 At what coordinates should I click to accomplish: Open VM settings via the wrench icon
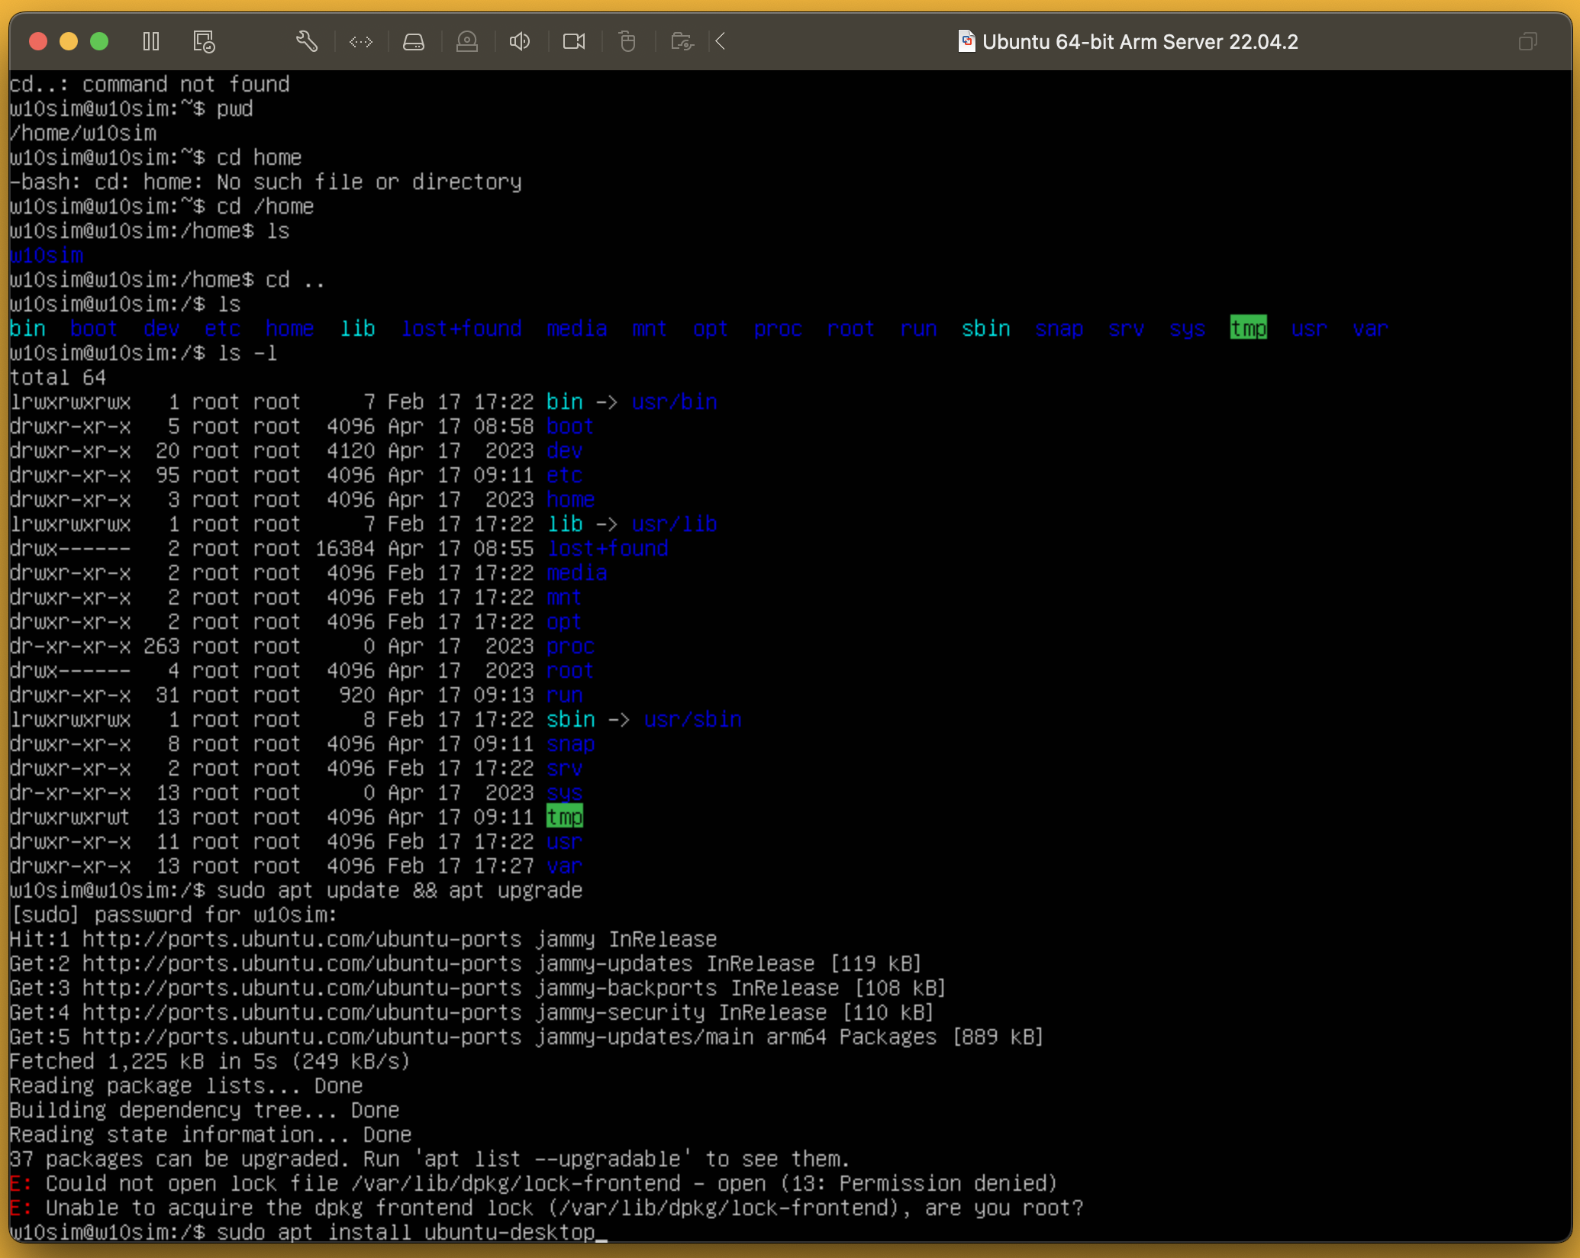[x=307, y=41]
